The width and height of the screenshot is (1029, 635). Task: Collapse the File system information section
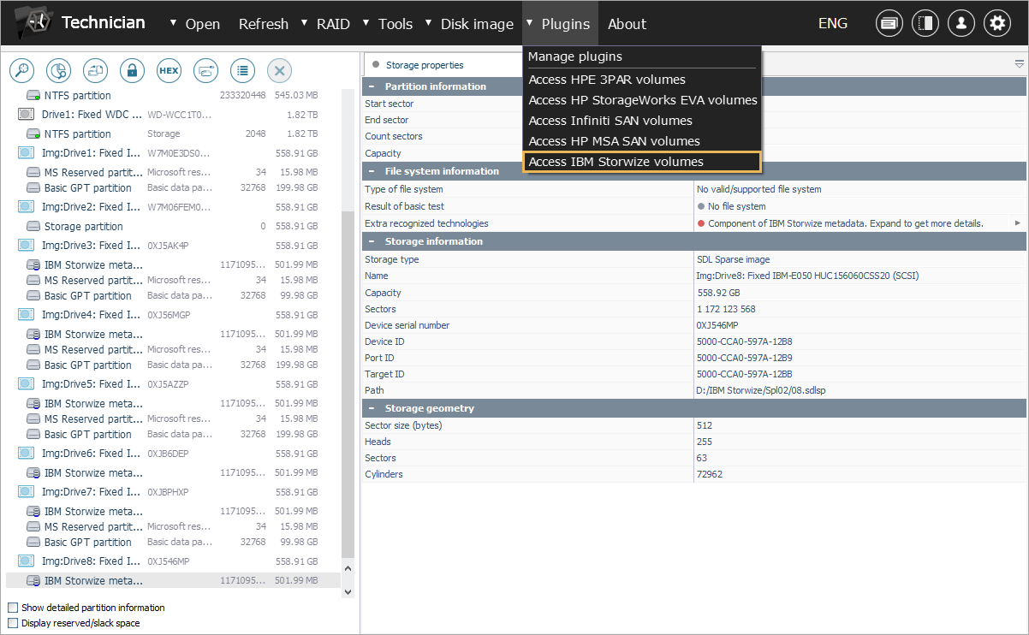tap(372, 171)
